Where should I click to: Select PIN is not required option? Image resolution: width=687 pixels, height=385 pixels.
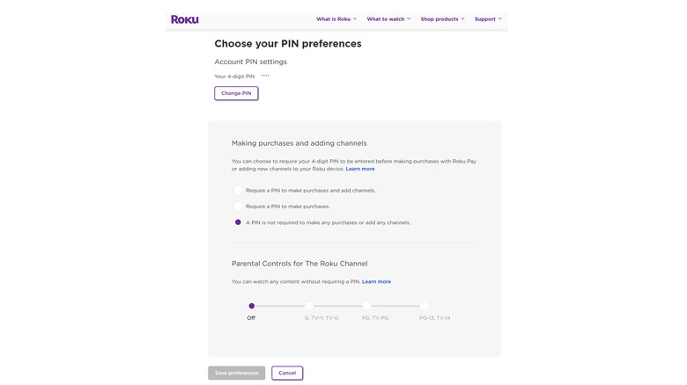(238, 222)
